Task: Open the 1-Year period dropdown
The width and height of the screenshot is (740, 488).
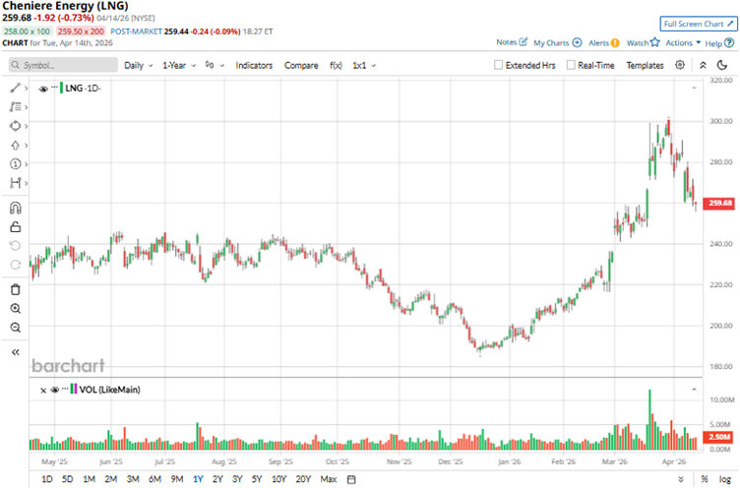Action: click(x=179, y=65)
